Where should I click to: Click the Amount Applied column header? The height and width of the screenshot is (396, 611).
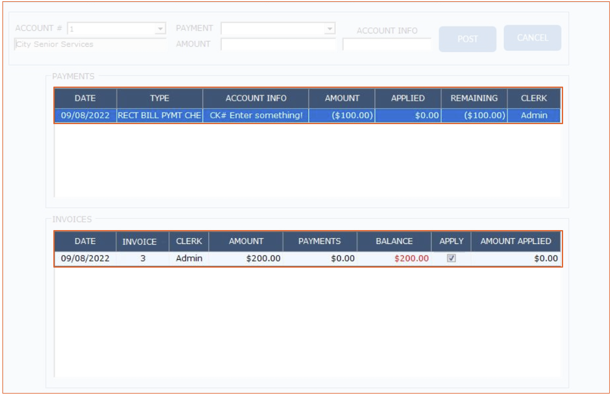click(515, 241)
